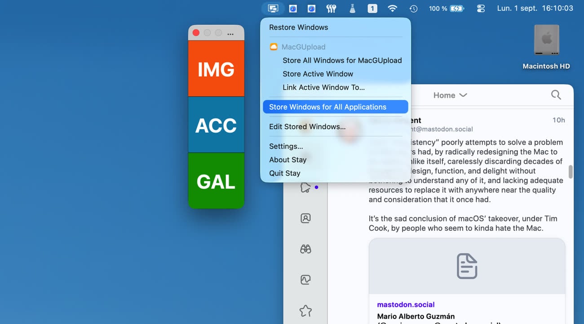Open the mastodon.social link
The width and height of the screenshot is (584, 324).
tap(406, 305)
